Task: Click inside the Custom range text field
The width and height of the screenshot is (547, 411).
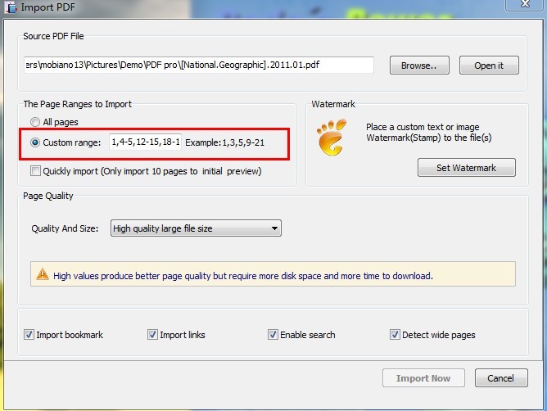Action: tap(145, 142)
